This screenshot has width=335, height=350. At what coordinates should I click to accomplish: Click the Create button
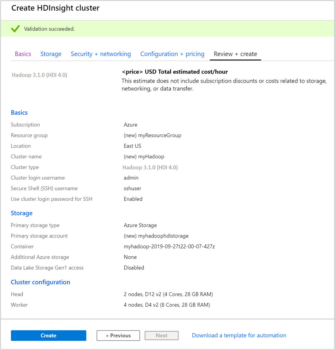pos(48,335)
